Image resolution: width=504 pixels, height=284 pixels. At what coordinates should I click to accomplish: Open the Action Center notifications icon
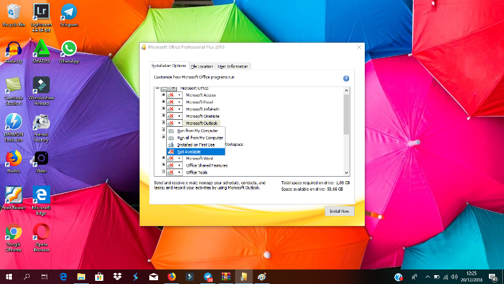493,277
